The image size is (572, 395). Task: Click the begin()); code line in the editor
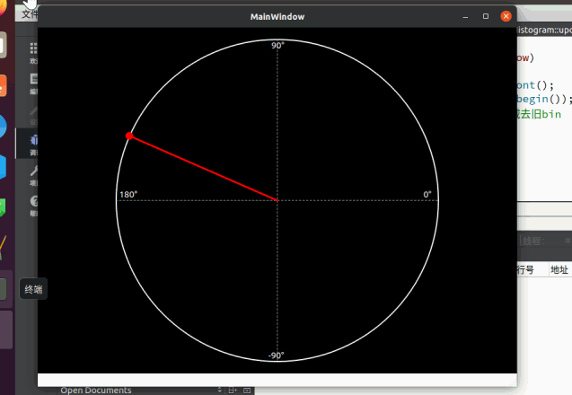[x=544, y=100]
